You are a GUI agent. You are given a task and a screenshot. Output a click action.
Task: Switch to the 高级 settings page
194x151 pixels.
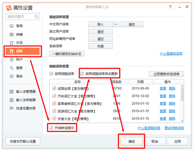19,76
